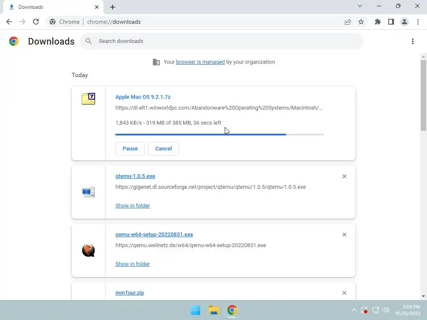The image size is (427, 320).
Task: Click the page vertical scrollbar thumb
Action: tap(423, 95)
